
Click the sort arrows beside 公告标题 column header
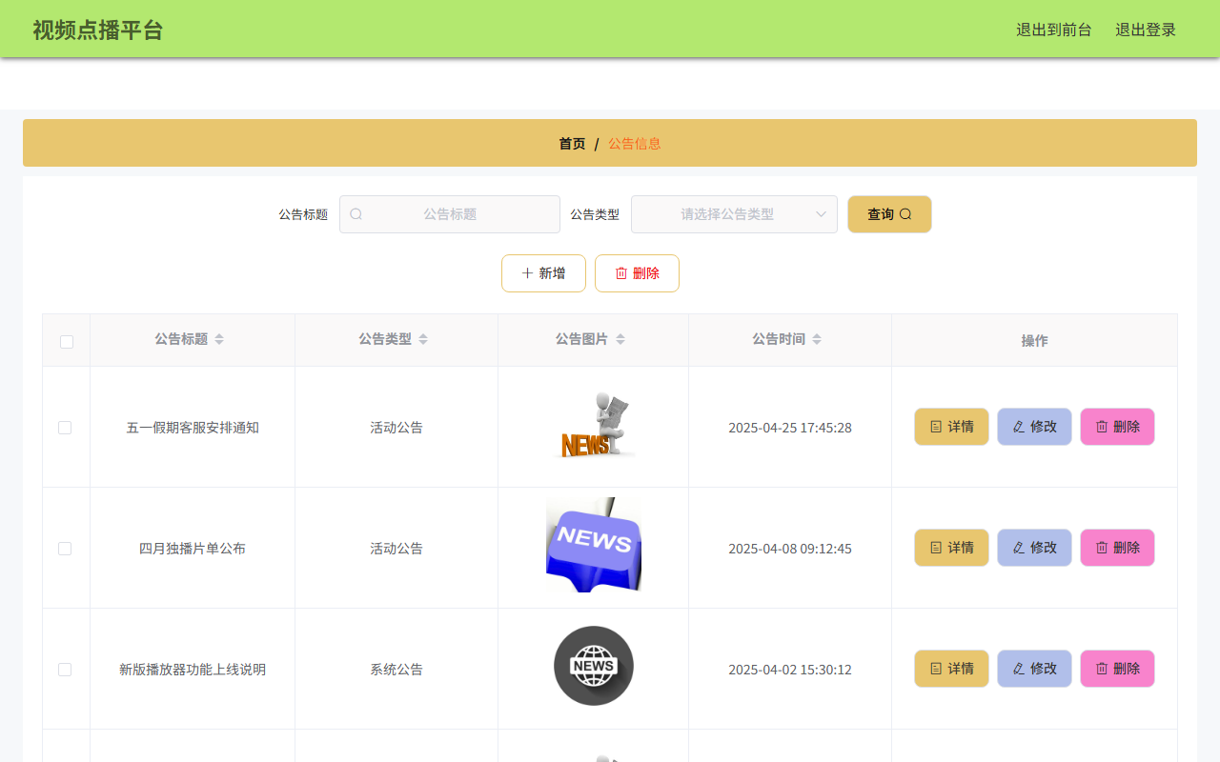point(219,339)
